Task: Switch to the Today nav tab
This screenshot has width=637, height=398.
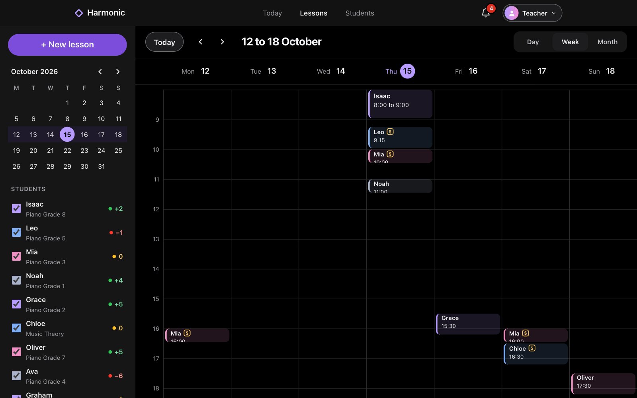Action: pyautogui.click(x=272, y=13)
